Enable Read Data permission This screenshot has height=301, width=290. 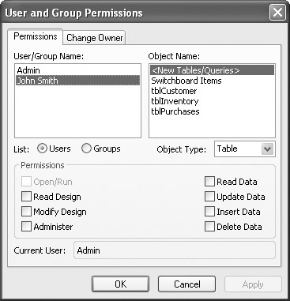[x=209, y=182]
